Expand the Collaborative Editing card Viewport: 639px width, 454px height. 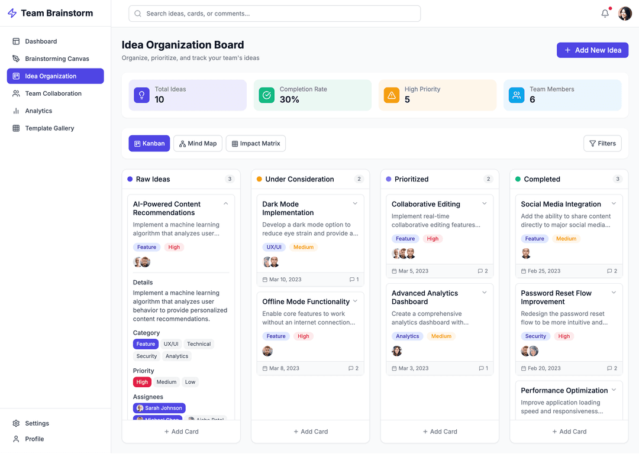485,204
